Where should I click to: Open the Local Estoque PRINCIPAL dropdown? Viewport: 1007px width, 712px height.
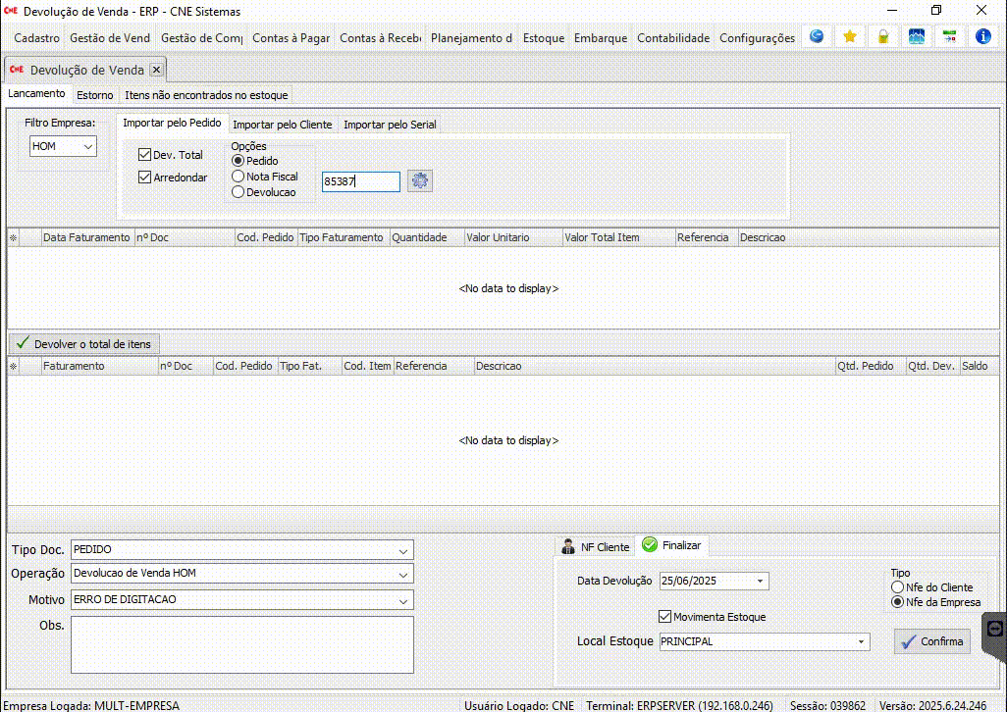[862, 642]
